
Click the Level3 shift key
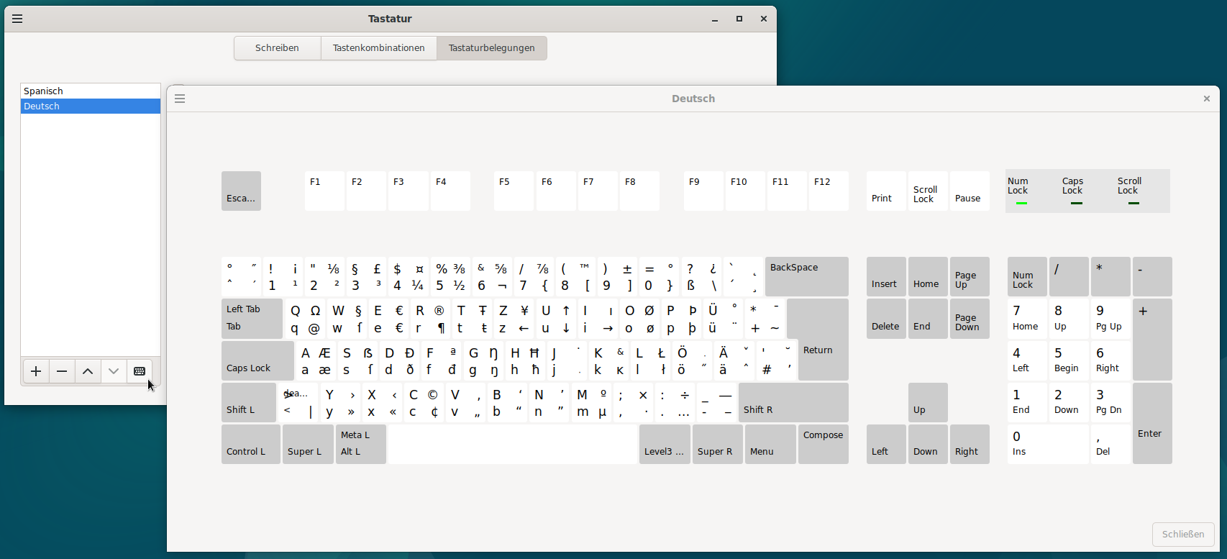[x=665, y=444]
